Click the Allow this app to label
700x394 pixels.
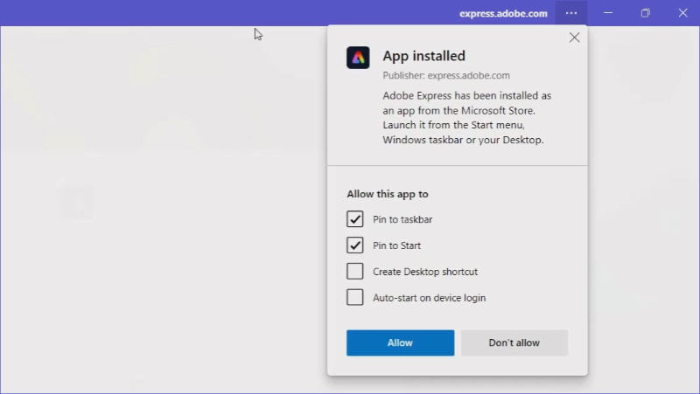(388, 194)
